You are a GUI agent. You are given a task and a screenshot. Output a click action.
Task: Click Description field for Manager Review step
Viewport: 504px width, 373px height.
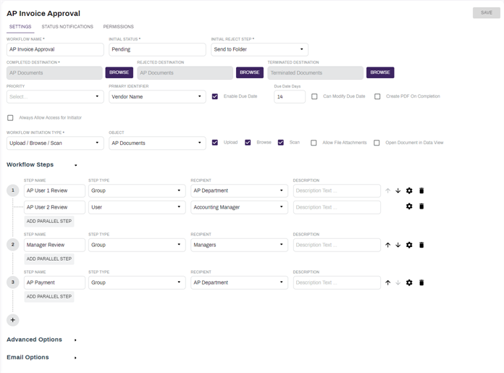337,245
